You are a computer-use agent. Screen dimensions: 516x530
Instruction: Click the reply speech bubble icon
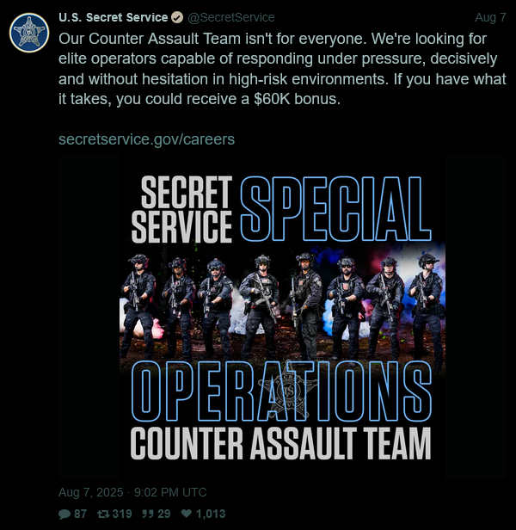click(64, 515)
